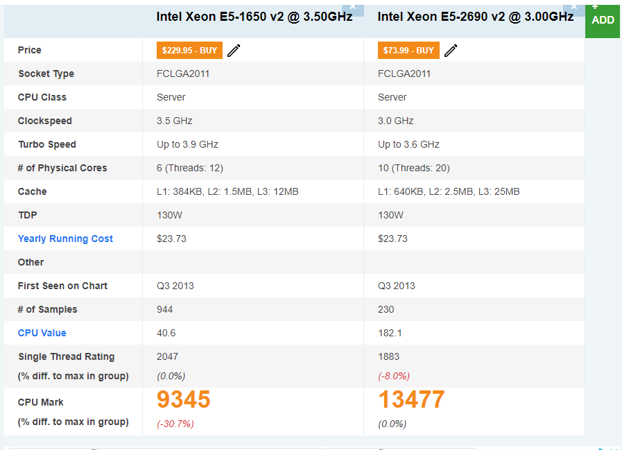This screenshot has width=622, height=450.
Task: Click the (-8.0%) difference text
Action: coord(393,376)
